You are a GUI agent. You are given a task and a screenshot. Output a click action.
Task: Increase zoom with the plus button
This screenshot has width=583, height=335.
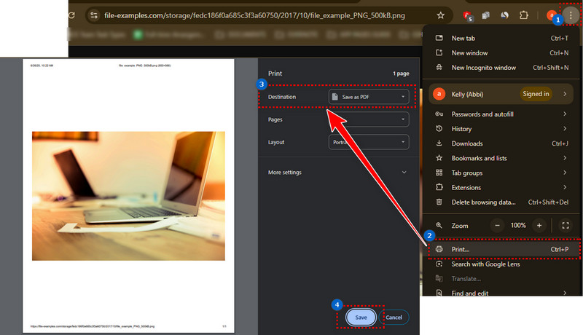point(539,226)
